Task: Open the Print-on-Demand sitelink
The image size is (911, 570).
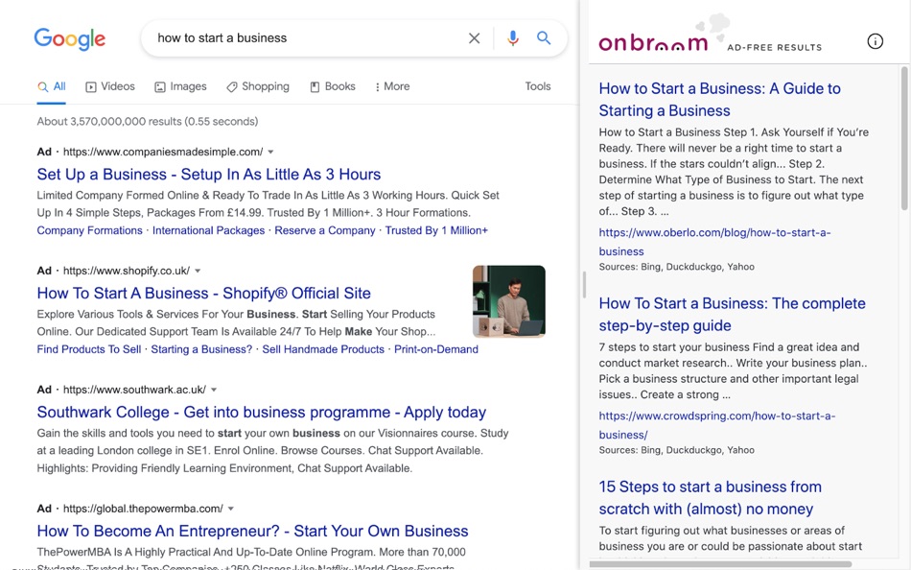Action: 436,349
